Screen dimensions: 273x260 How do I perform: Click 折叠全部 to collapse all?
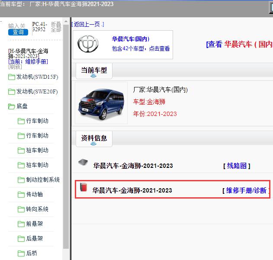tap(56, 27)
